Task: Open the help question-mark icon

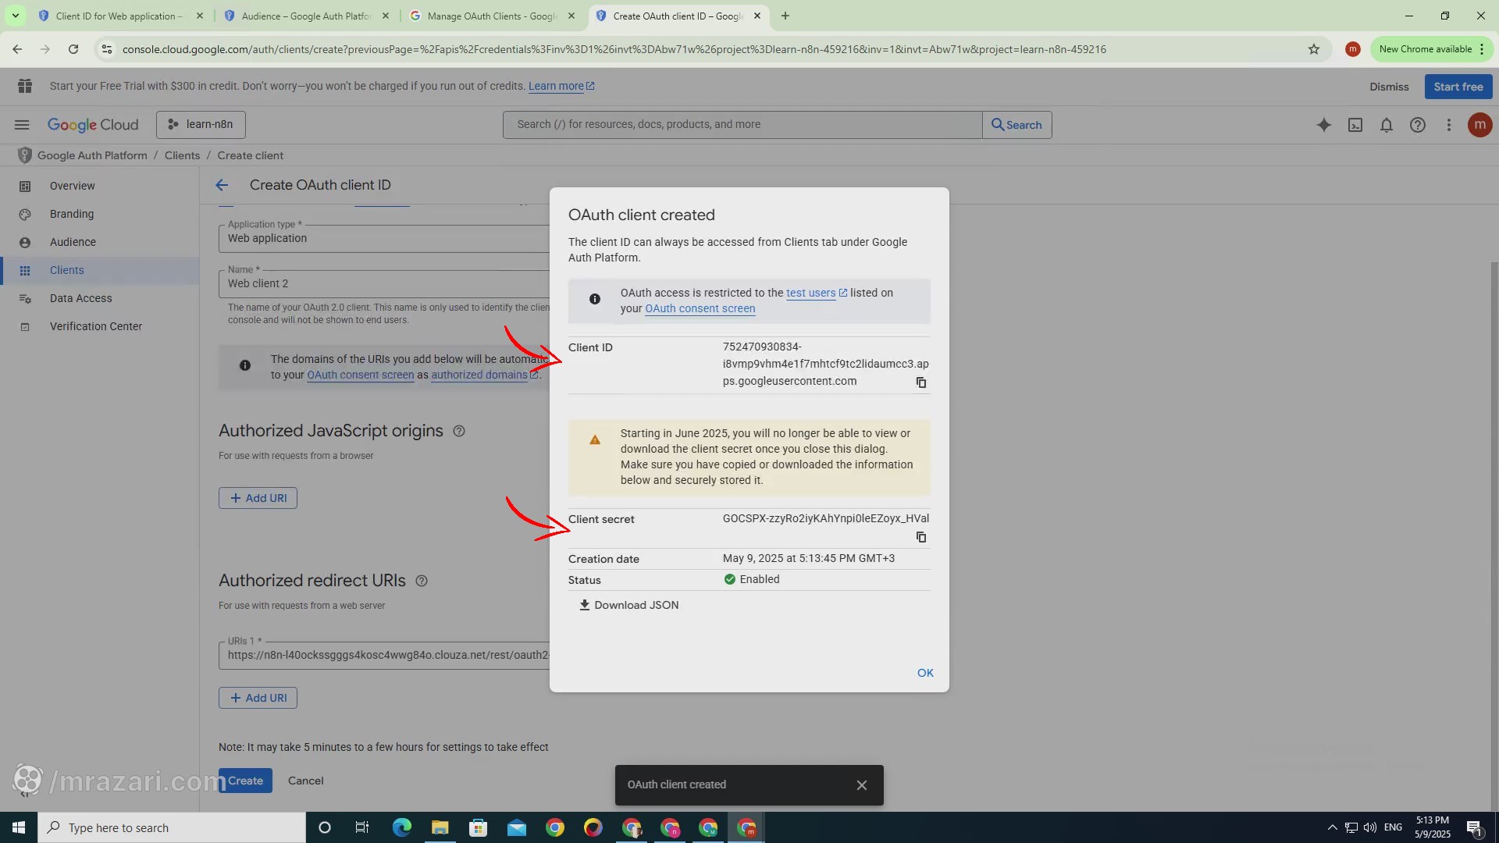Action: tap(1418, 125)
